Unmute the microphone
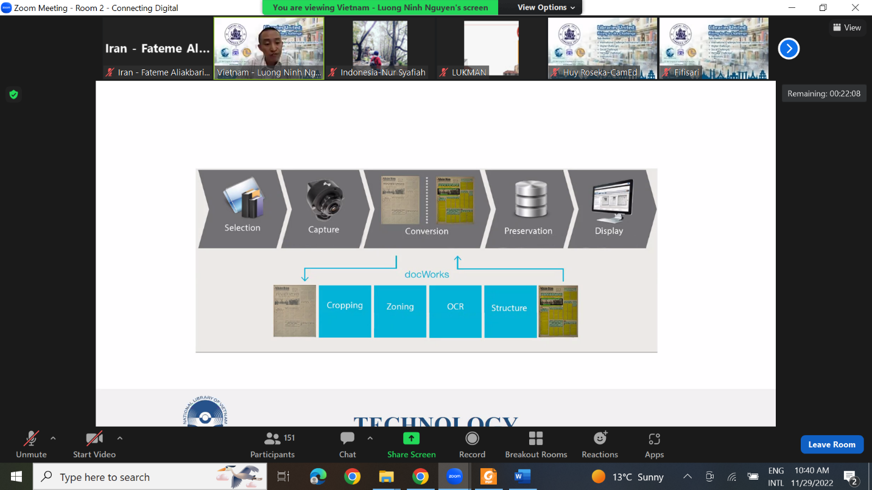Image resolution: width=872 pixels, height=490 pixels. coord(31,444)
